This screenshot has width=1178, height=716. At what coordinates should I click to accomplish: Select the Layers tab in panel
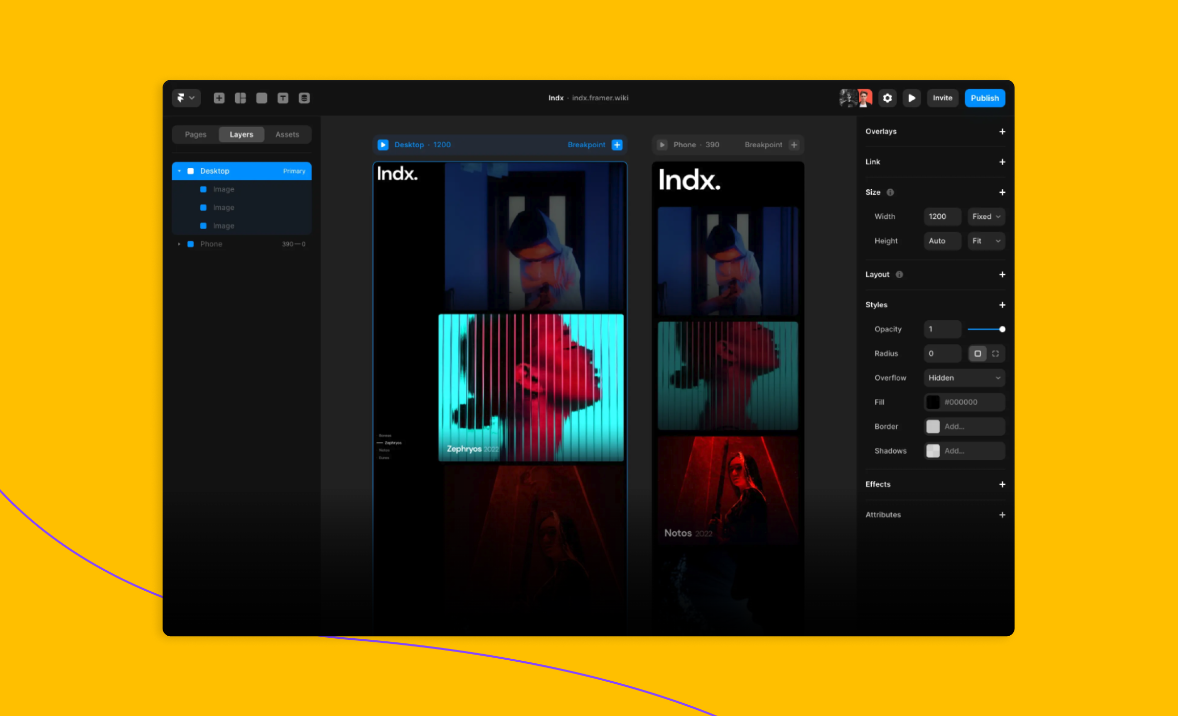click(x=241, y=135)
